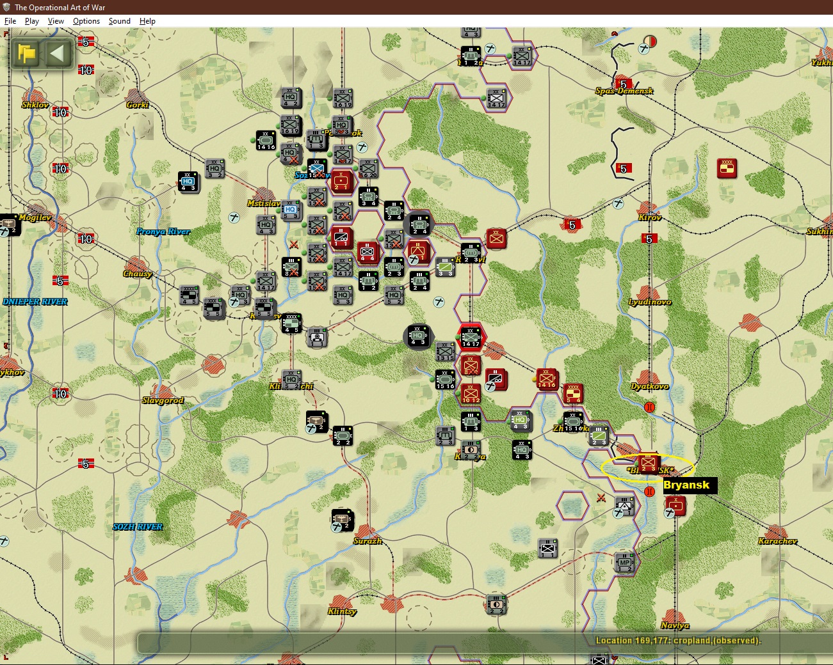This screenshot has height=665, width=833.
Task: Click the Surazh city label
Action: pos(368,541)
